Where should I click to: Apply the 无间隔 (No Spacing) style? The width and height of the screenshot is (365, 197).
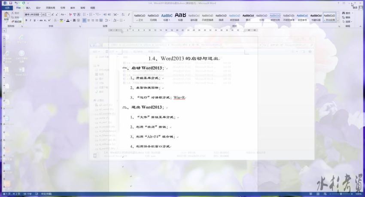pyautogui.click(x=153, y=18)
